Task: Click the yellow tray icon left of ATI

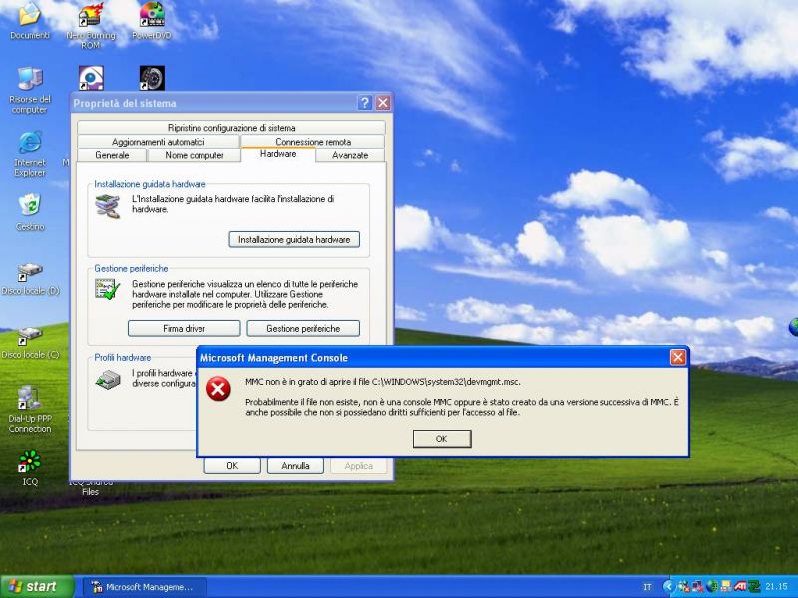Action: click(726, 587)
